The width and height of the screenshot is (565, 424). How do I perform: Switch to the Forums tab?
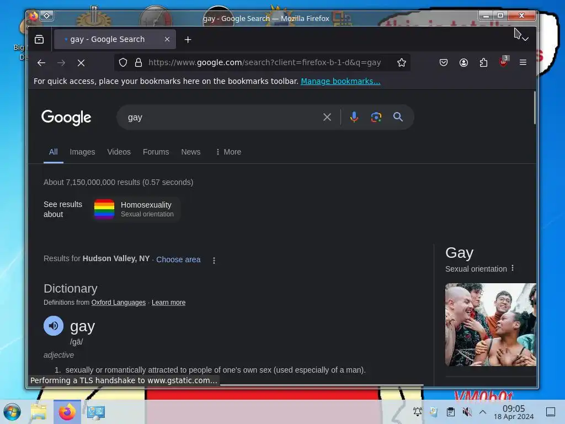(x=156, y=152)
